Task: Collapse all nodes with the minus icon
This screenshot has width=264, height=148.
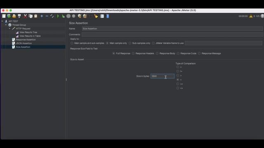Action: click(47, 16)
